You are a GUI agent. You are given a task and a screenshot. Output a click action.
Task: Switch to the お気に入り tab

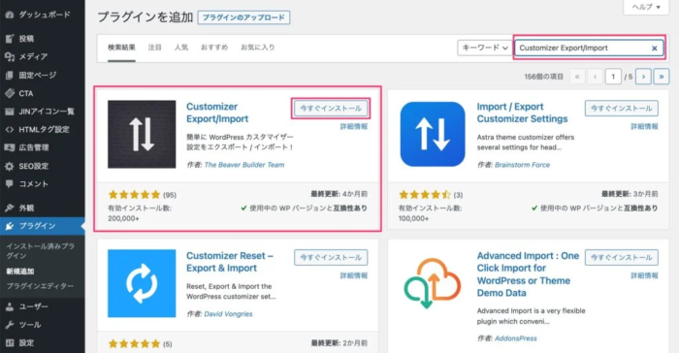click(258, 48)
